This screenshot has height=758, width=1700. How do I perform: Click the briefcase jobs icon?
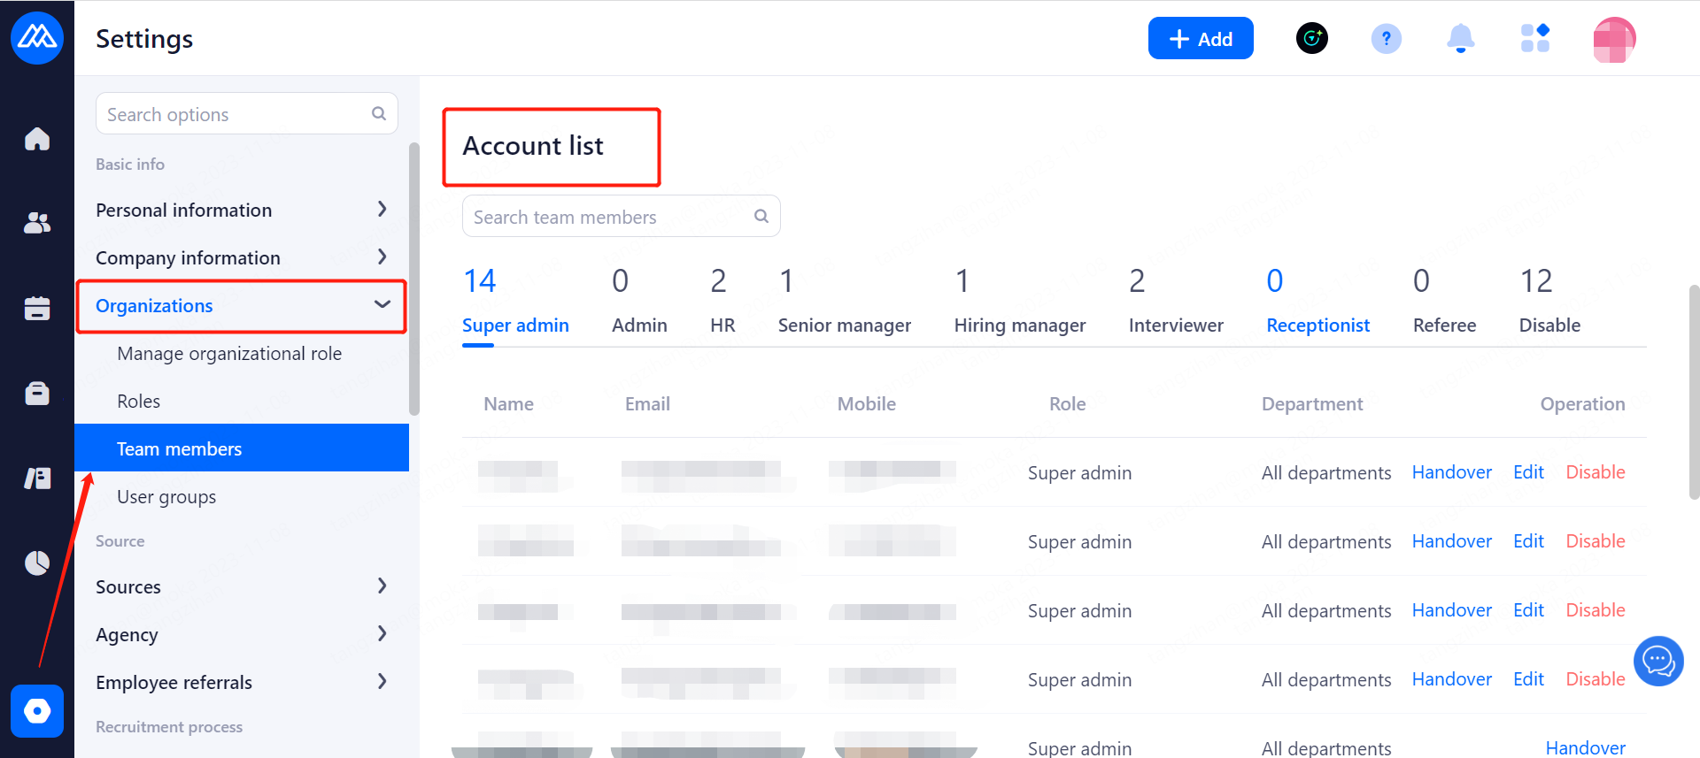point(37,393)
